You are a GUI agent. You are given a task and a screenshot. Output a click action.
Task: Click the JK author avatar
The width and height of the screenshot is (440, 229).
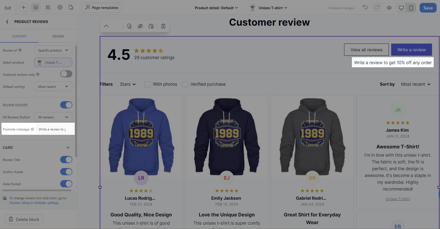tap(398, 110)
